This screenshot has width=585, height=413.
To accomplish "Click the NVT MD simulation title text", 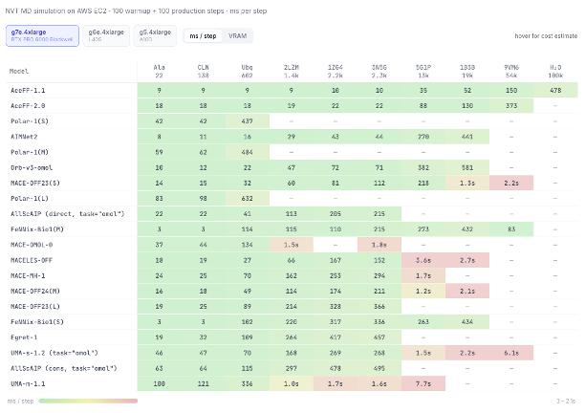I will pyautogui.click(x=136, y=11).
